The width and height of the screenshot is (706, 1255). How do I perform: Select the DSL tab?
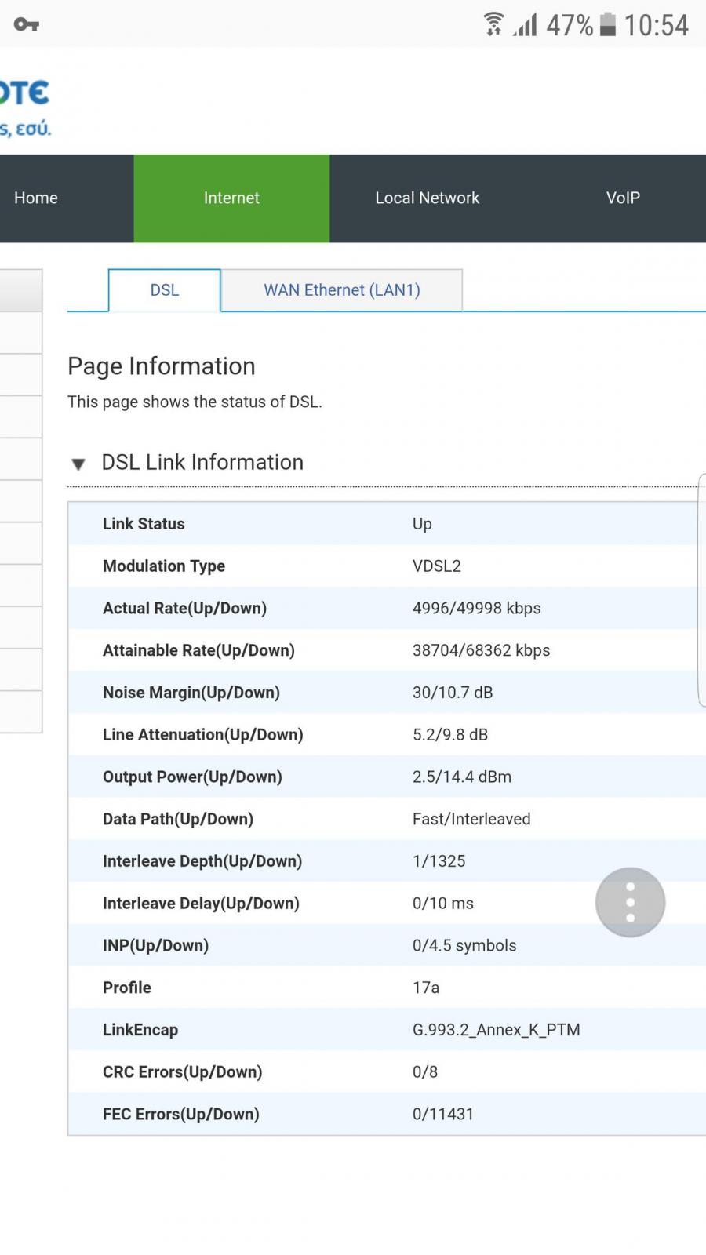[165, 290]
